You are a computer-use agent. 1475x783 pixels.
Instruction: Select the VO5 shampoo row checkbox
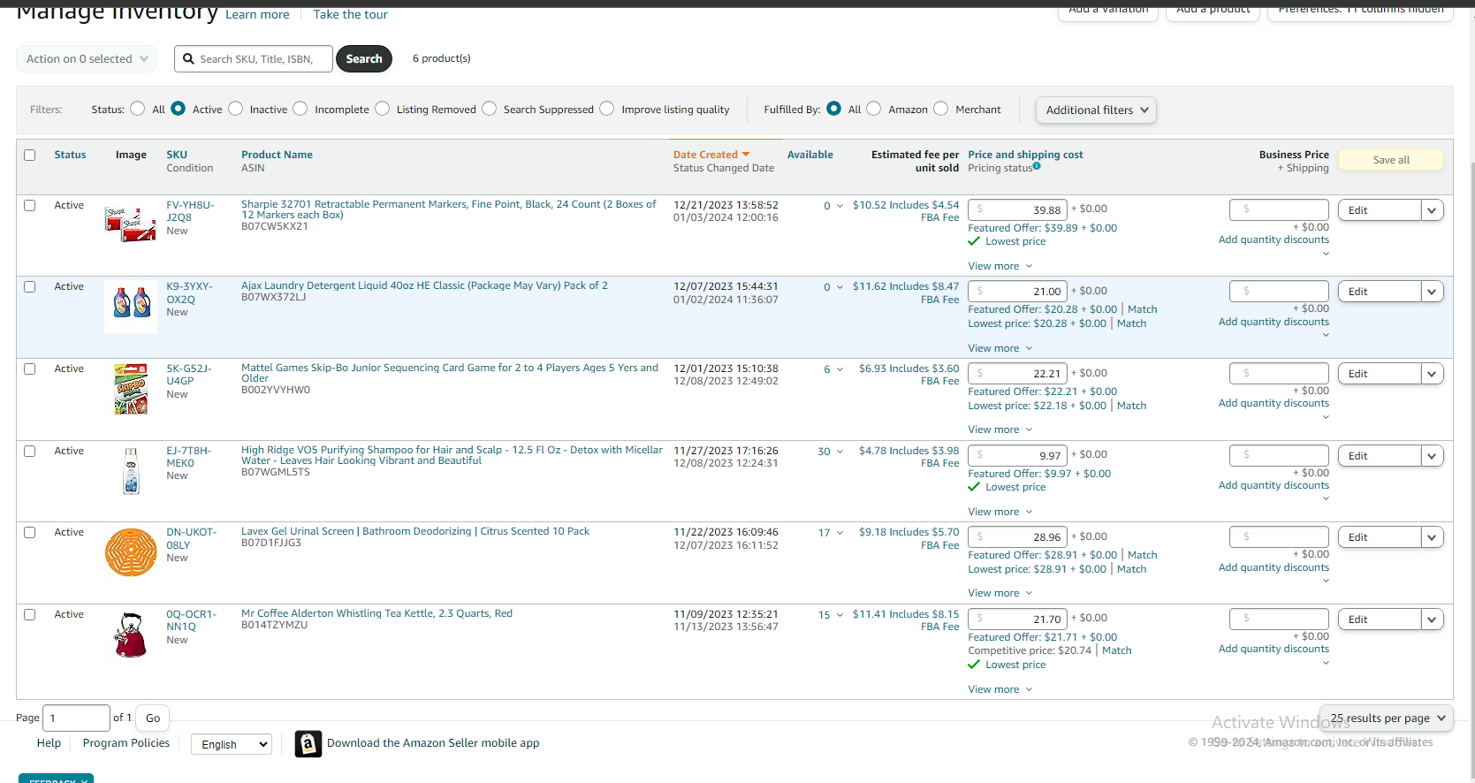pos(29,451)
